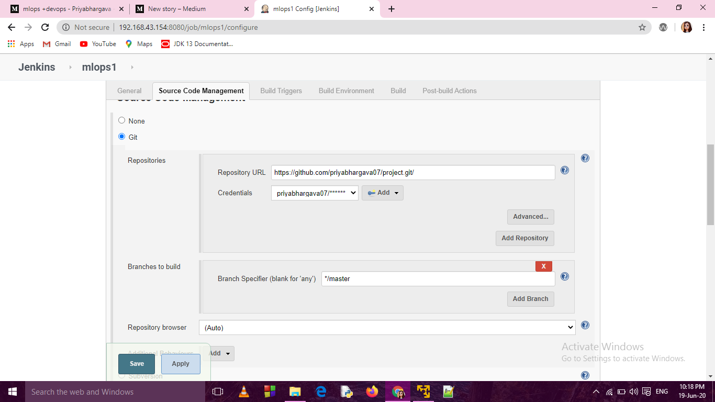This screenshot has width=715, height=402.
Task: Click inside the Branch Specifier input field
Action: [x=438, y=278]
